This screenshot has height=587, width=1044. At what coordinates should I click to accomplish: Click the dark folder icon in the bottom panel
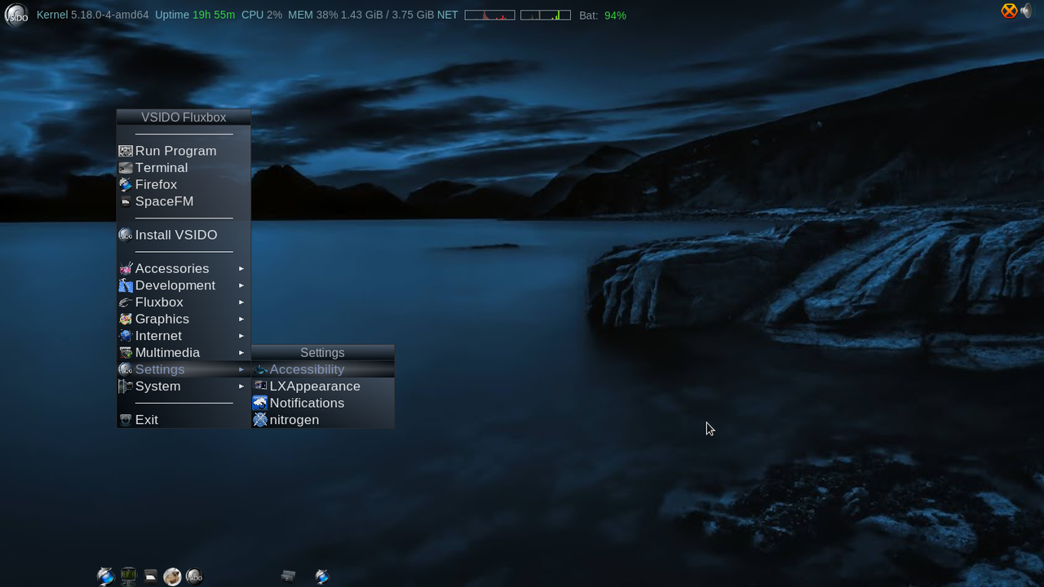pyautogui.click(x=288, y=576)
